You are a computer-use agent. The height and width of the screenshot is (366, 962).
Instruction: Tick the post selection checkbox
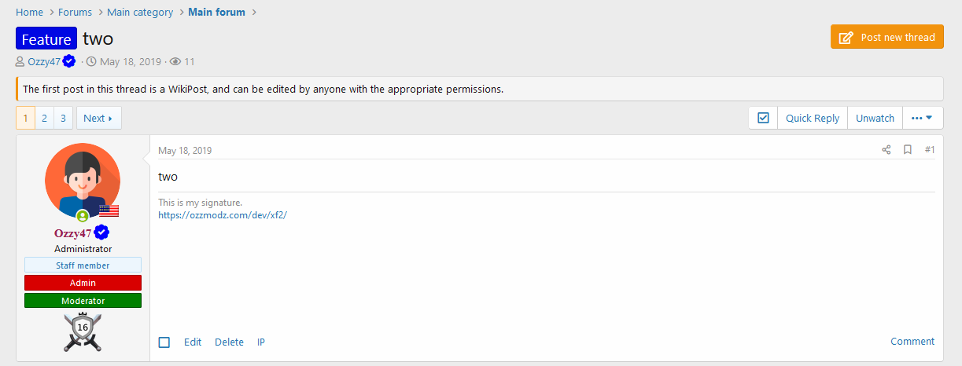164,342
